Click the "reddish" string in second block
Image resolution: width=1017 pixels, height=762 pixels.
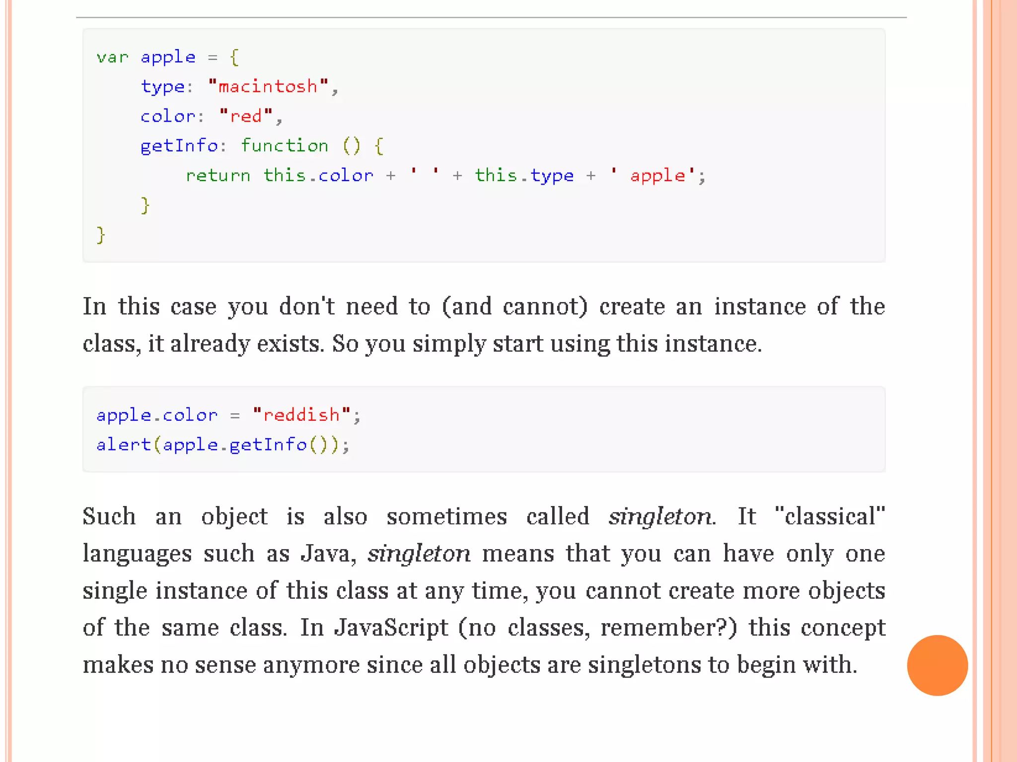pyautogui.click(x=301, y=415)
